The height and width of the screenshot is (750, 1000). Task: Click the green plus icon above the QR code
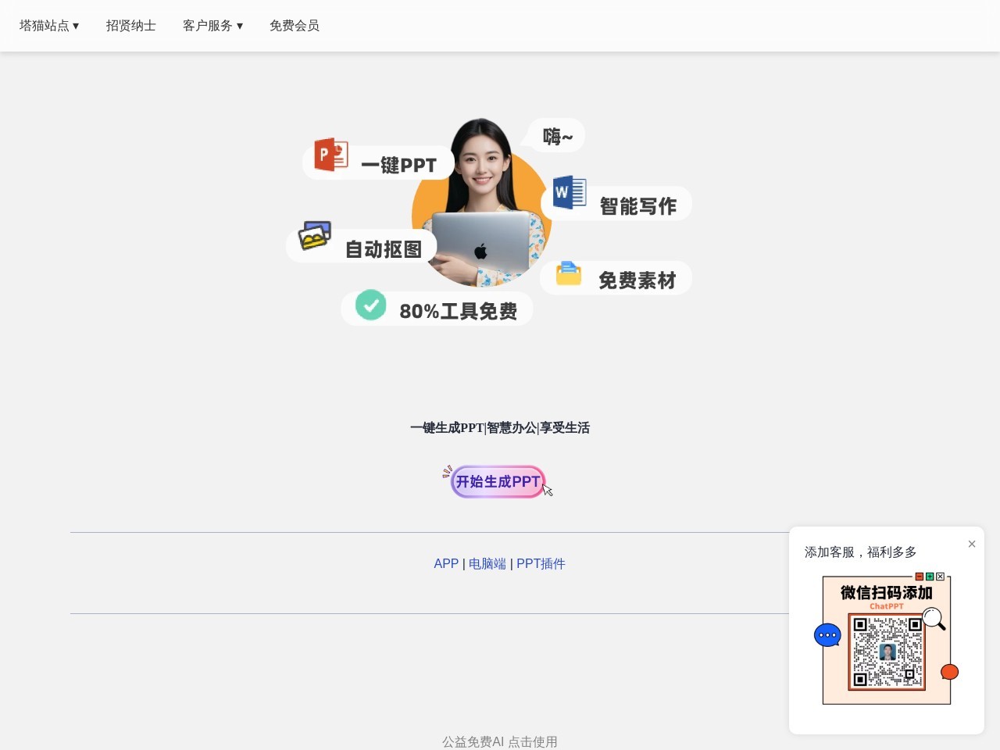pos(930,577)
